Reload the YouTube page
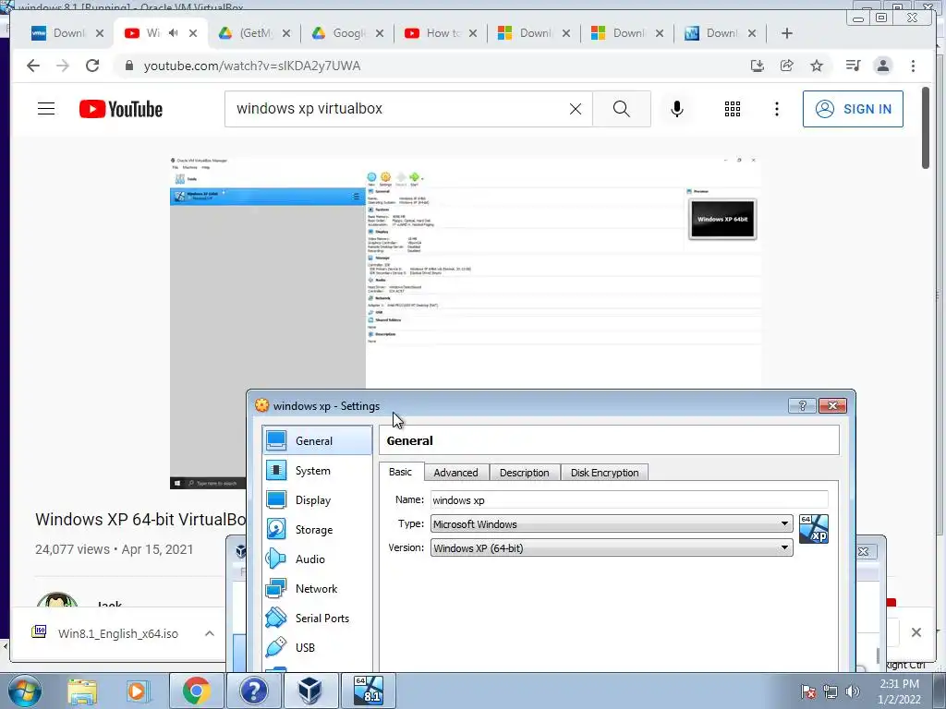The image size is (946, 709). pos(92,66)
